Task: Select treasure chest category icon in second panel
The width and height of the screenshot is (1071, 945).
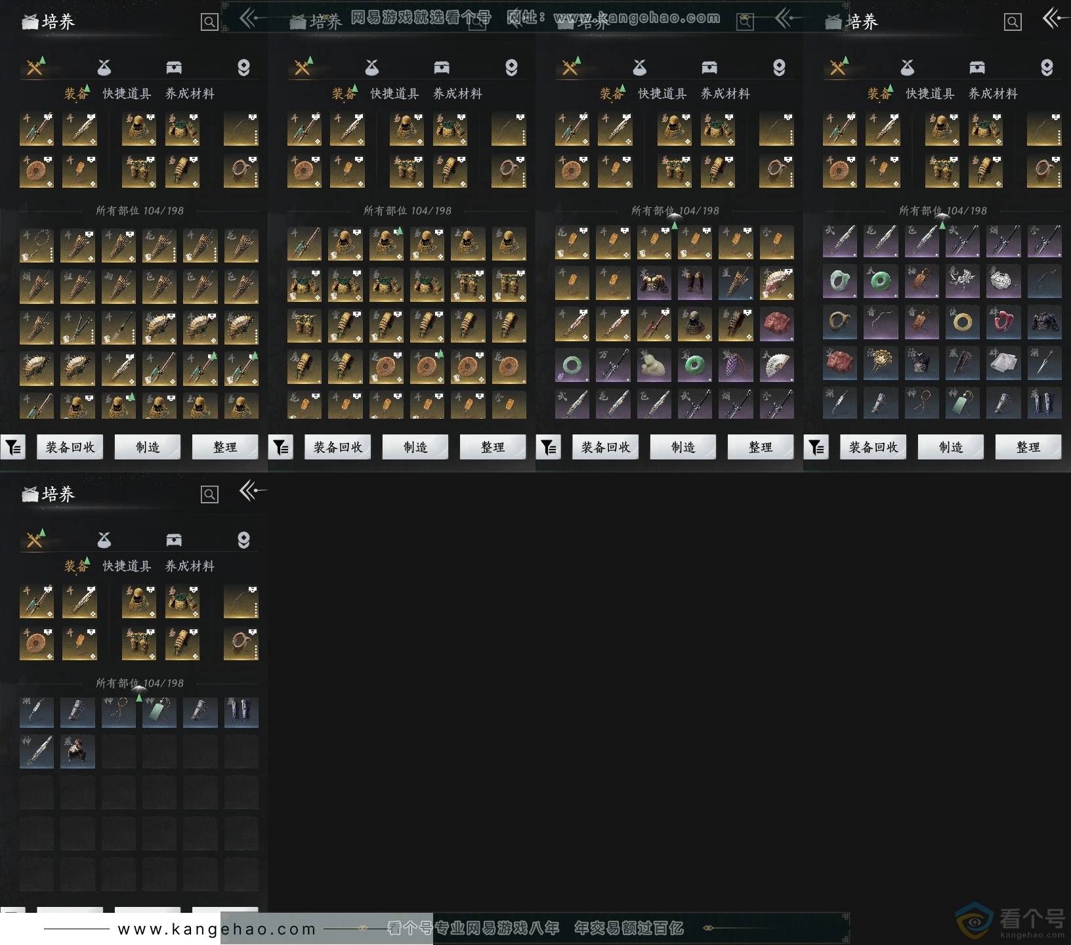Action: coord(442,67)
